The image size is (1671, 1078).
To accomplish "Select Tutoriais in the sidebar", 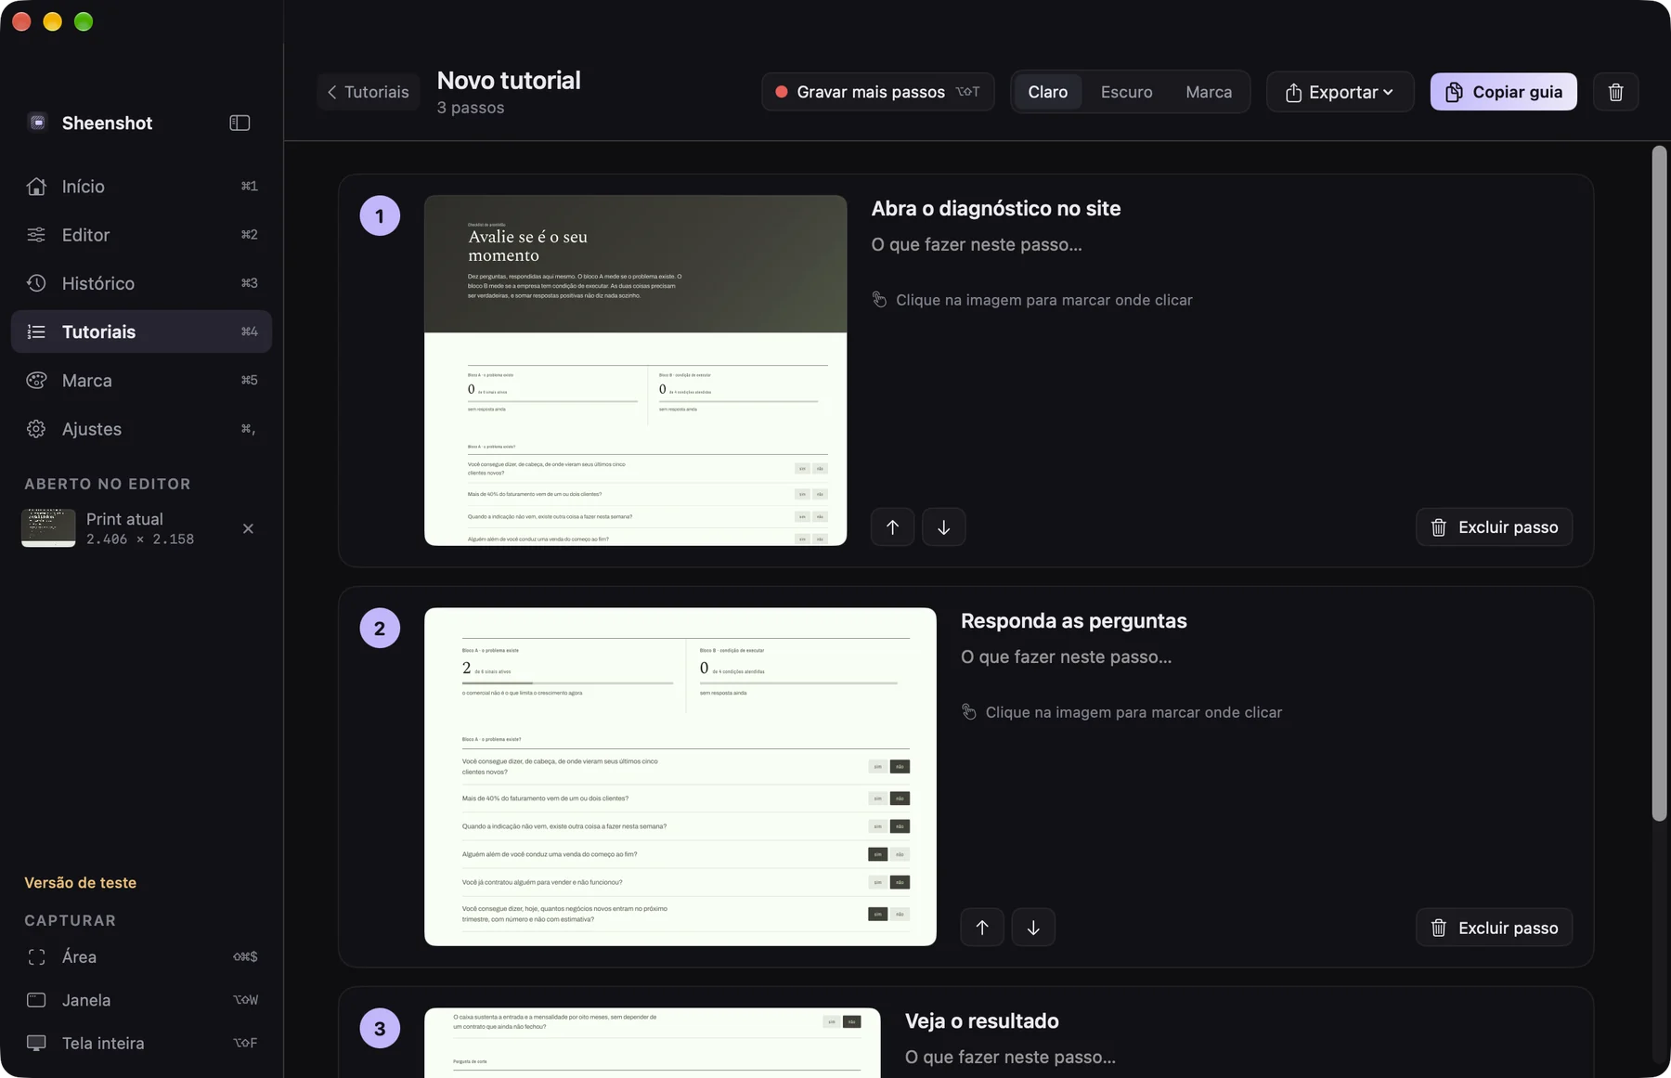I will 141,331.
